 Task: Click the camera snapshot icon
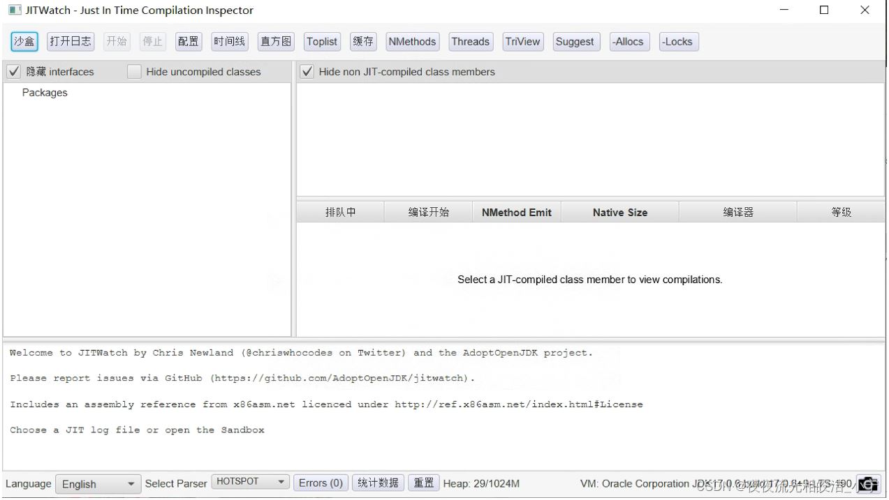click(868, 483)
